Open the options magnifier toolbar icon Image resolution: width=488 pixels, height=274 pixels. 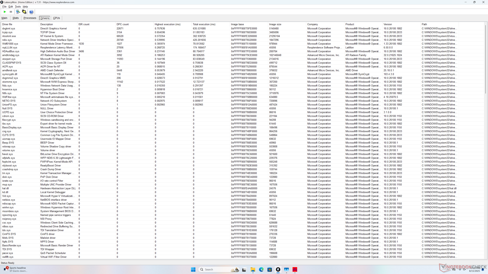point(18,12)
